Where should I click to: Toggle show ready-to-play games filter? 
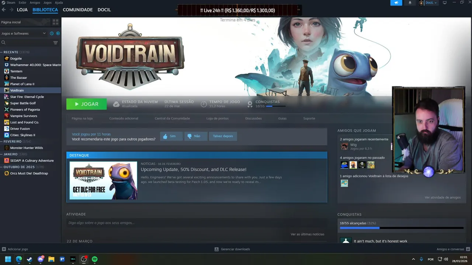click(58, 33)
